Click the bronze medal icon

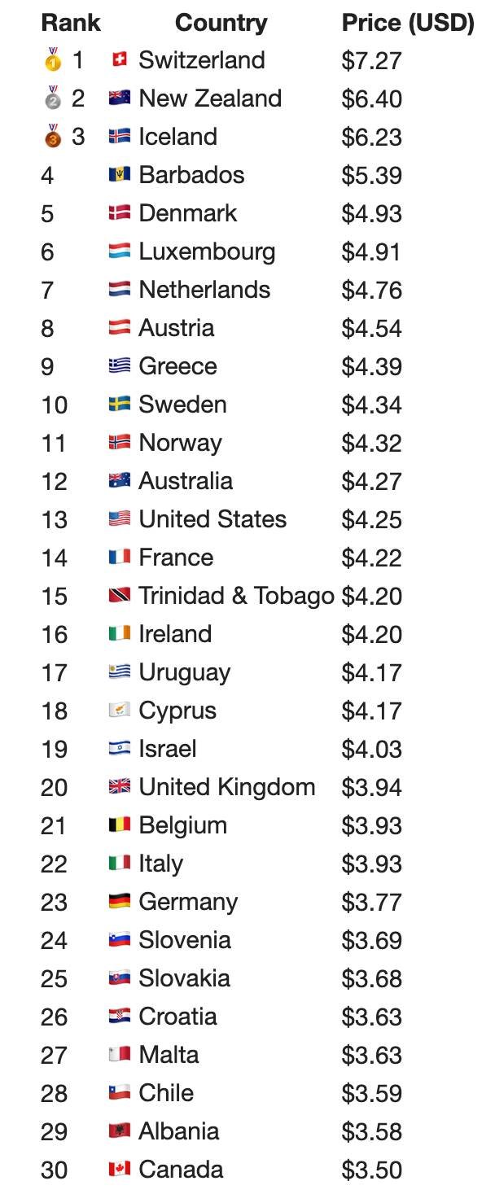(x=53, y=136)
